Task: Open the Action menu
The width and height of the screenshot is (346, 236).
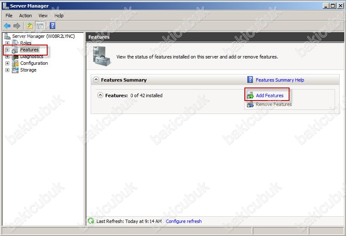Action: 25,16
